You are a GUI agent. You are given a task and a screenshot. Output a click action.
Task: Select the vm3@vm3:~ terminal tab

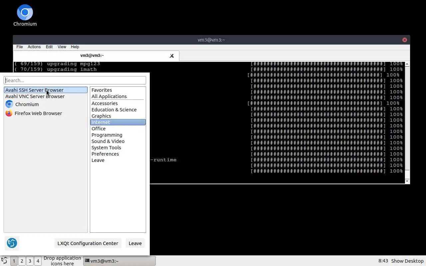[x=96, y=56]
